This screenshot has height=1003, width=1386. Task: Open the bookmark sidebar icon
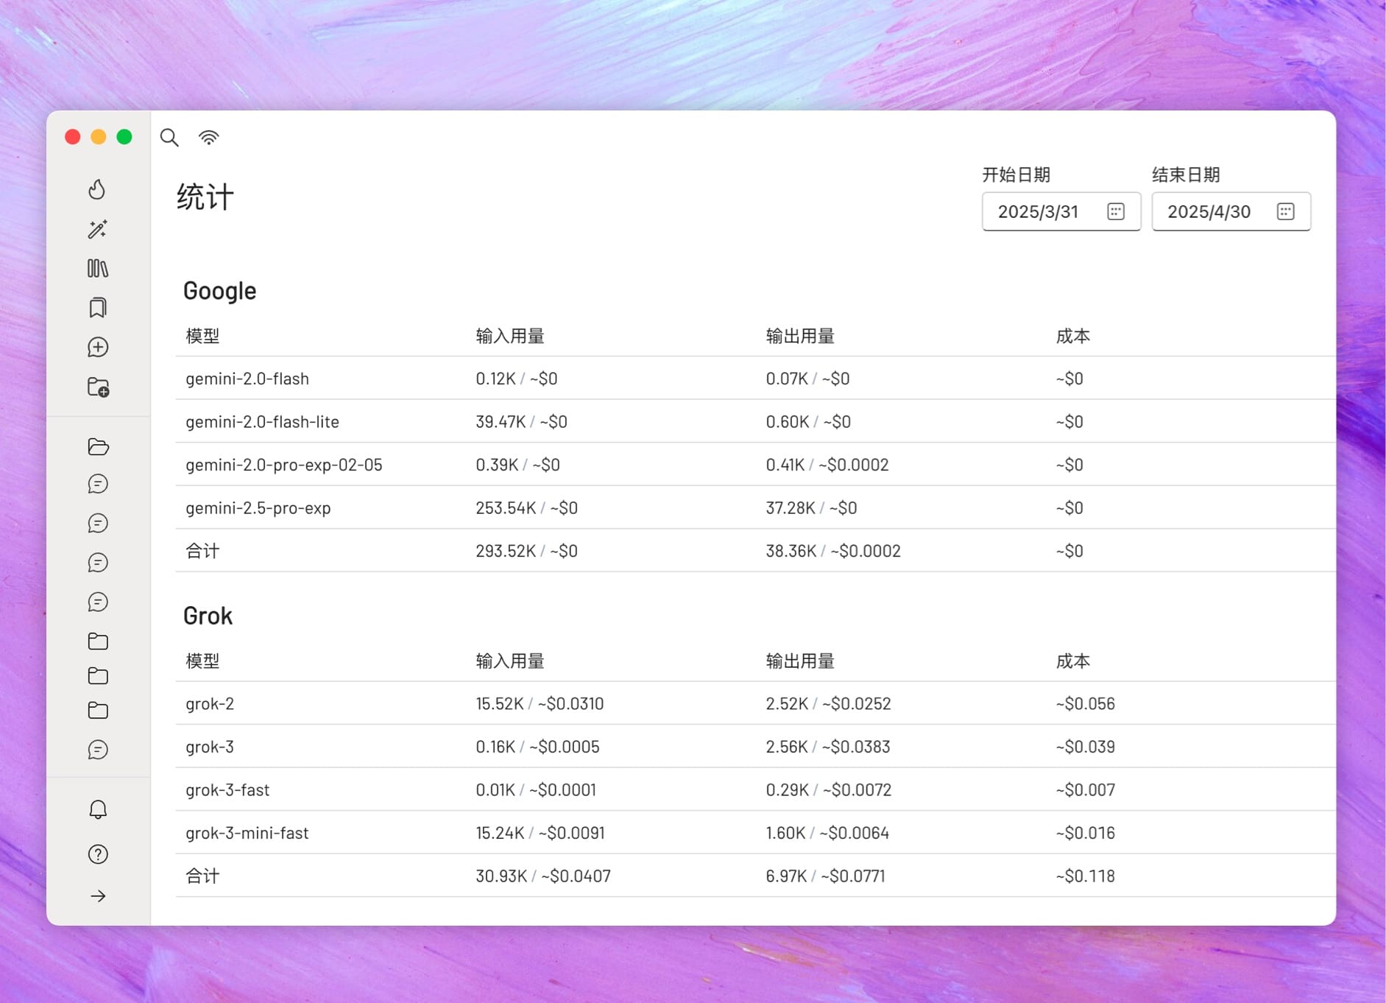click(97, 308)
